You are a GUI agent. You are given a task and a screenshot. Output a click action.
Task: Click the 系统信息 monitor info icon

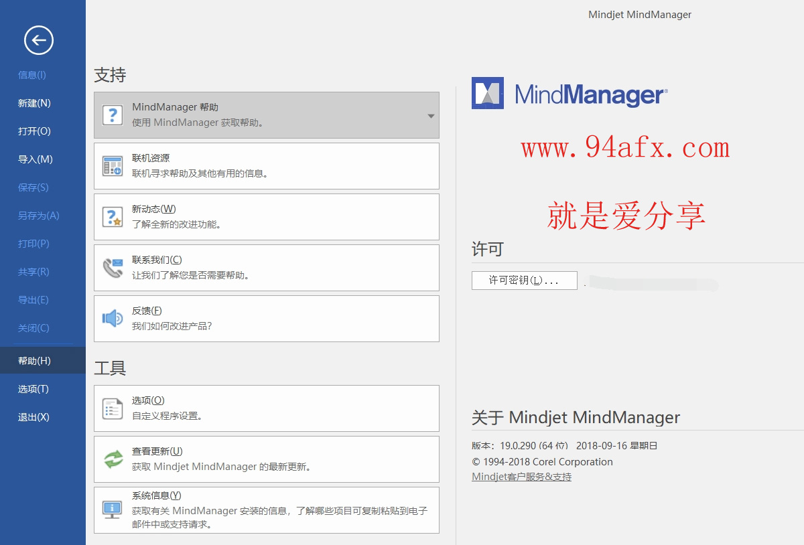coord(112,510)
